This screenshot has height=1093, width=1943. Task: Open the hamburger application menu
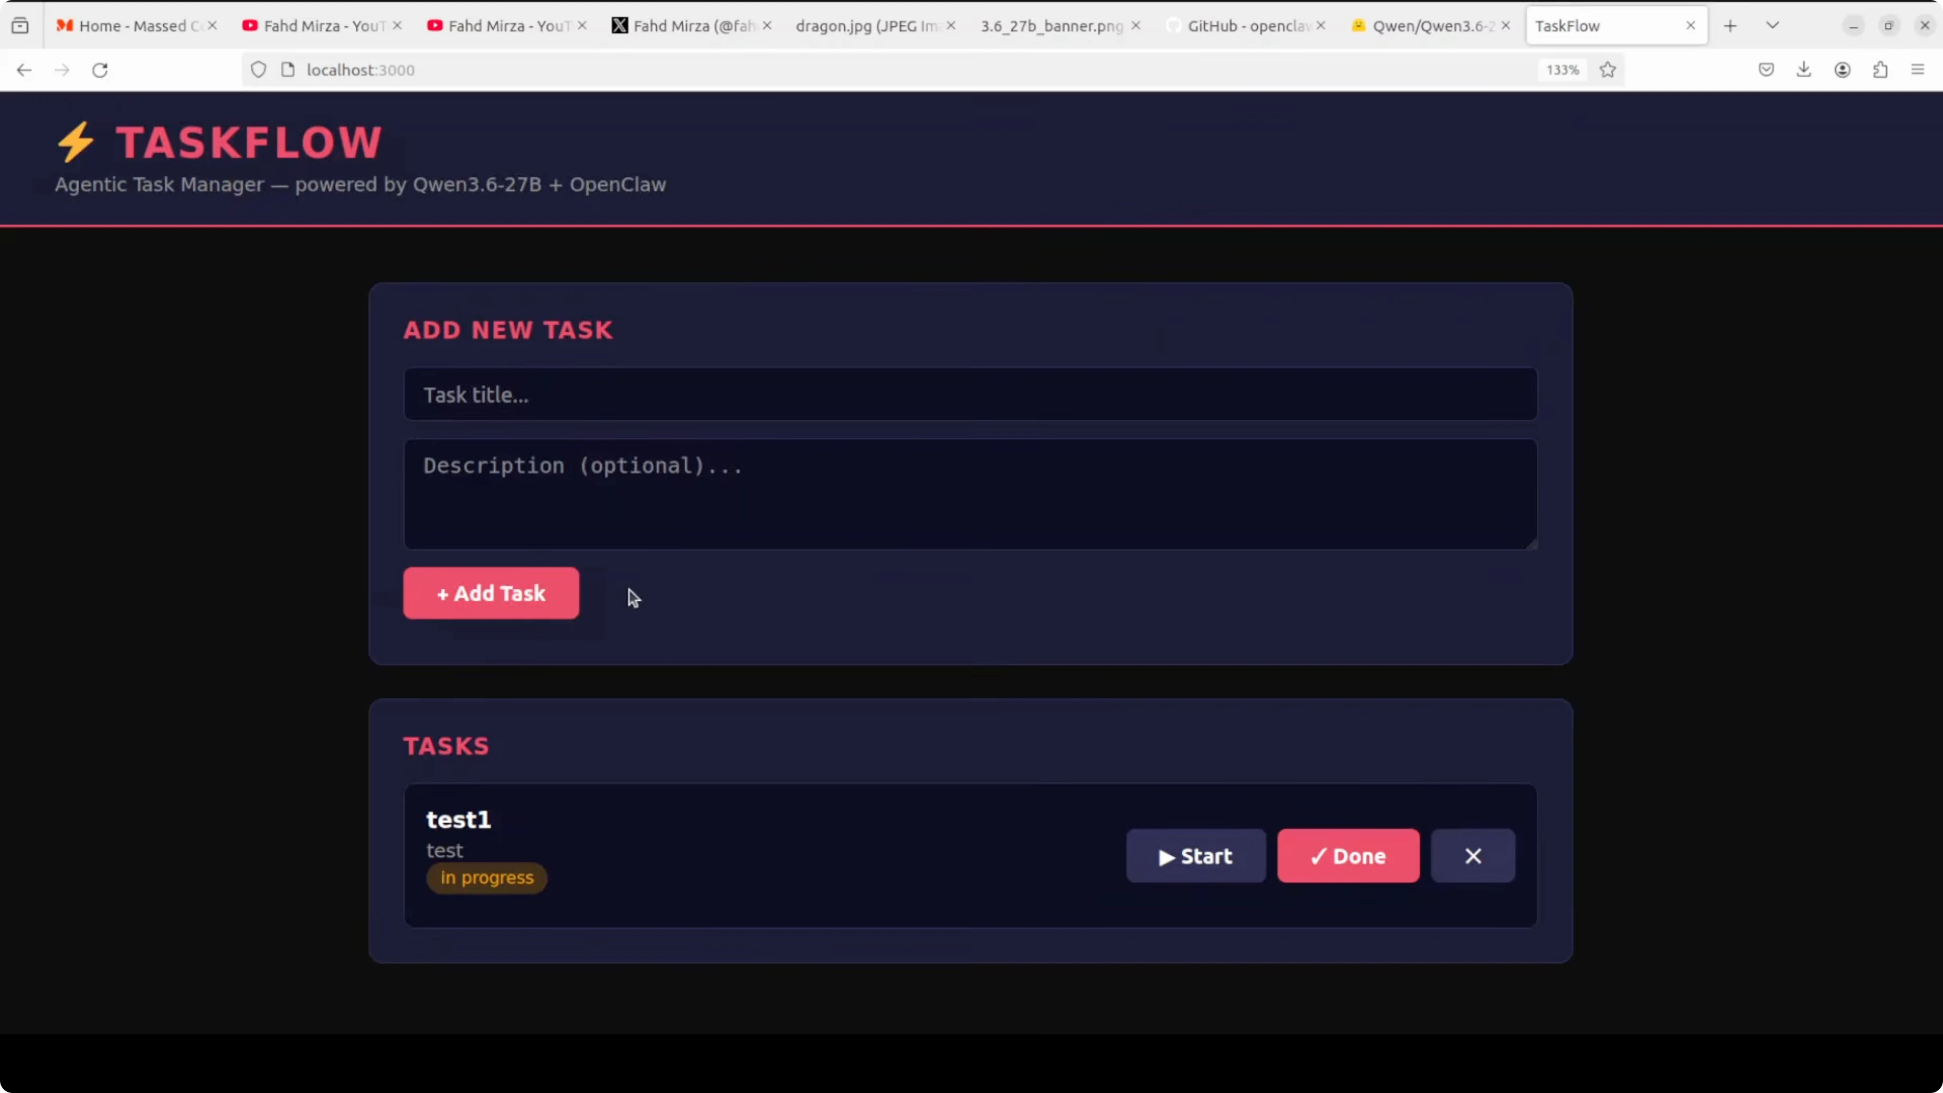(x=1918, y=70)
